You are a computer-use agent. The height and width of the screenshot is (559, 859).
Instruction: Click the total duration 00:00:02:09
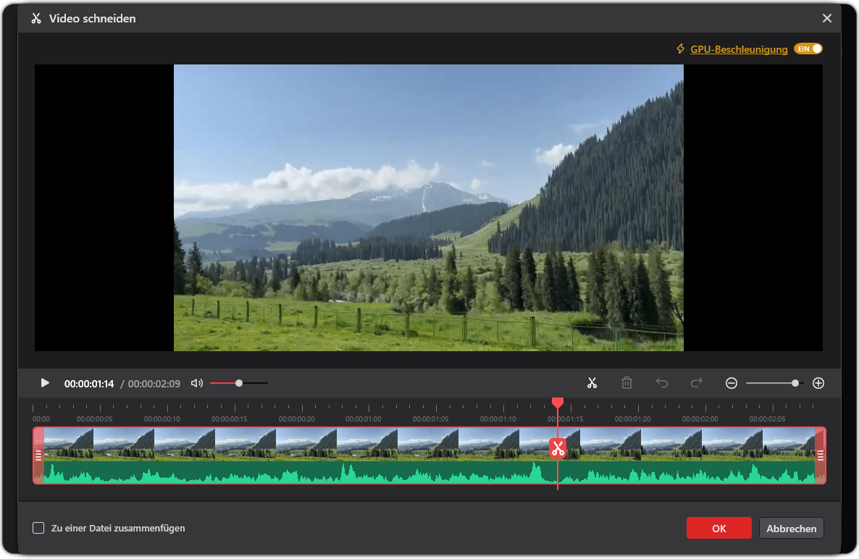click(154, 384)
